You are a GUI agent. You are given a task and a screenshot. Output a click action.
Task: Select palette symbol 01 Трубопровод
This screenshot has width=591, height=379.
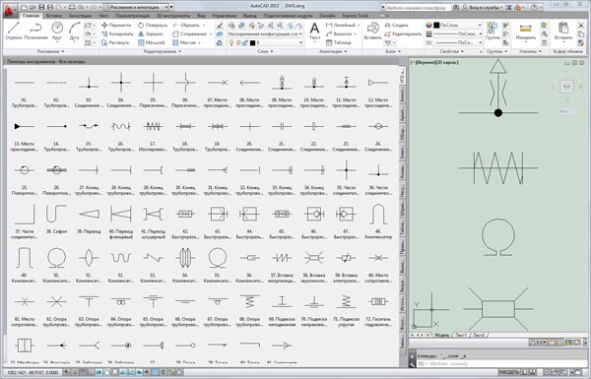pos(24,91)
